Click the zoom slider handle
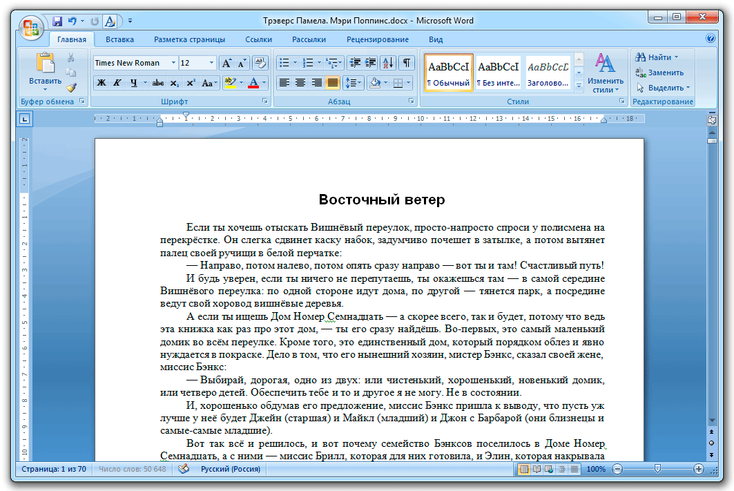Image resolution: width=734 pixels, height=491 pixels. (x=657, y=468)
